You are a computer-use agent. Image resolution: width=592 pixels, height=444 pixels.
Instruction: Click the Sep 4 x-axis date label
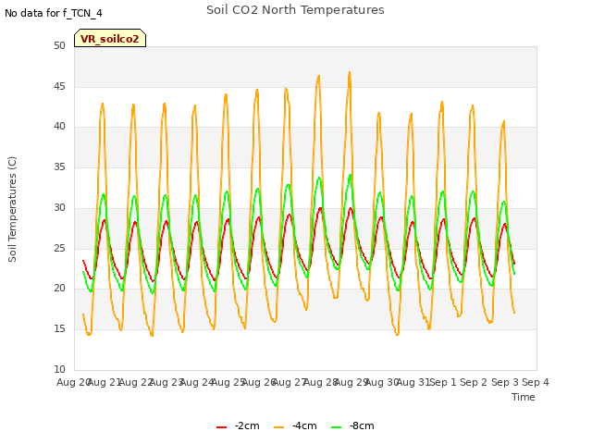[x=536, y=382]
